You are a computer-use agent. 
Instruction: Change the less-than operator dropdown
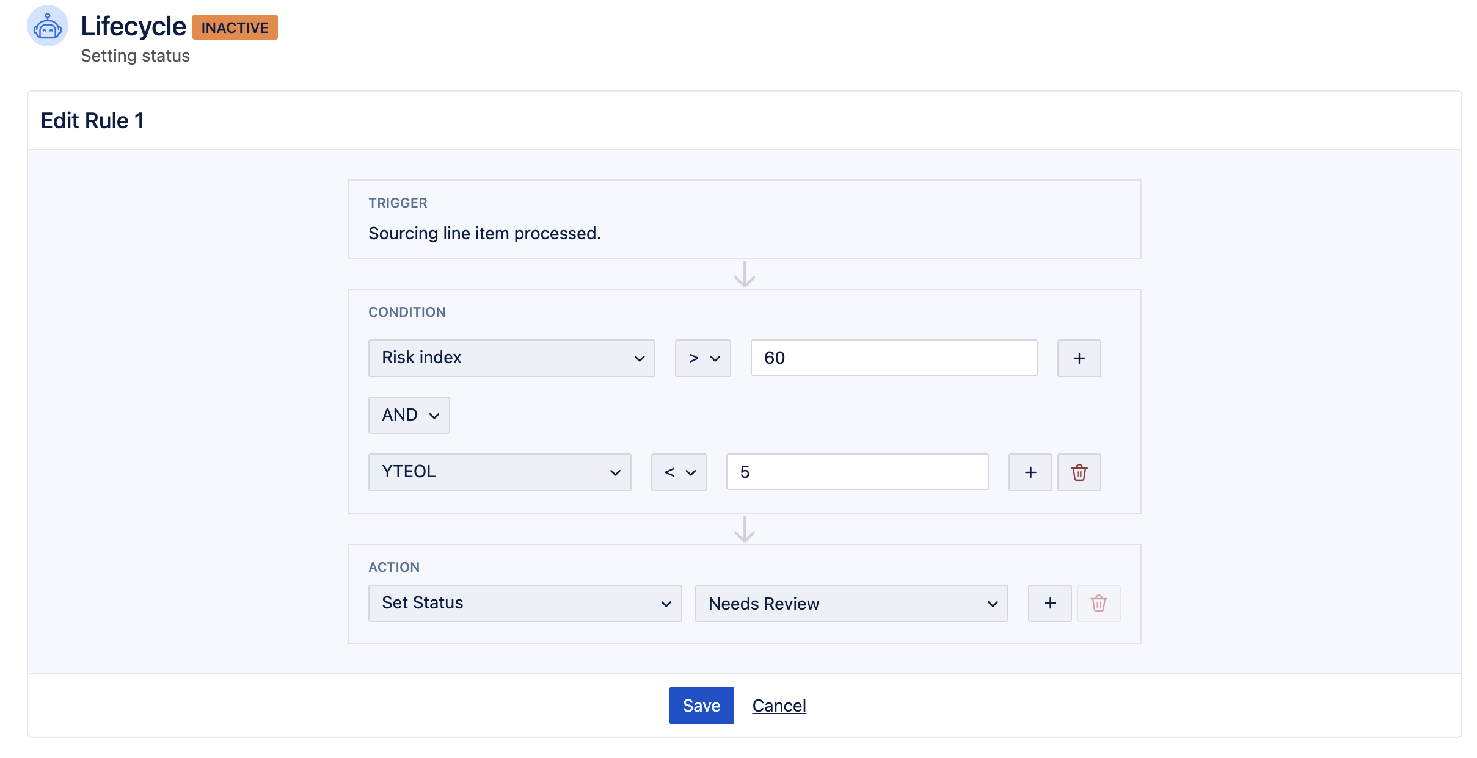[678, 472]
